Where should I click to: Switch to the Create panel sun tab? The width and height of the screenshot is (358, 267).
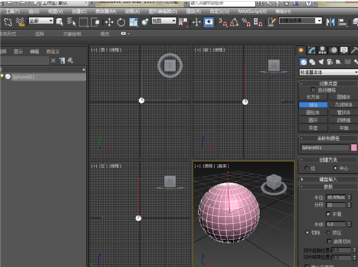click(301, 50)
